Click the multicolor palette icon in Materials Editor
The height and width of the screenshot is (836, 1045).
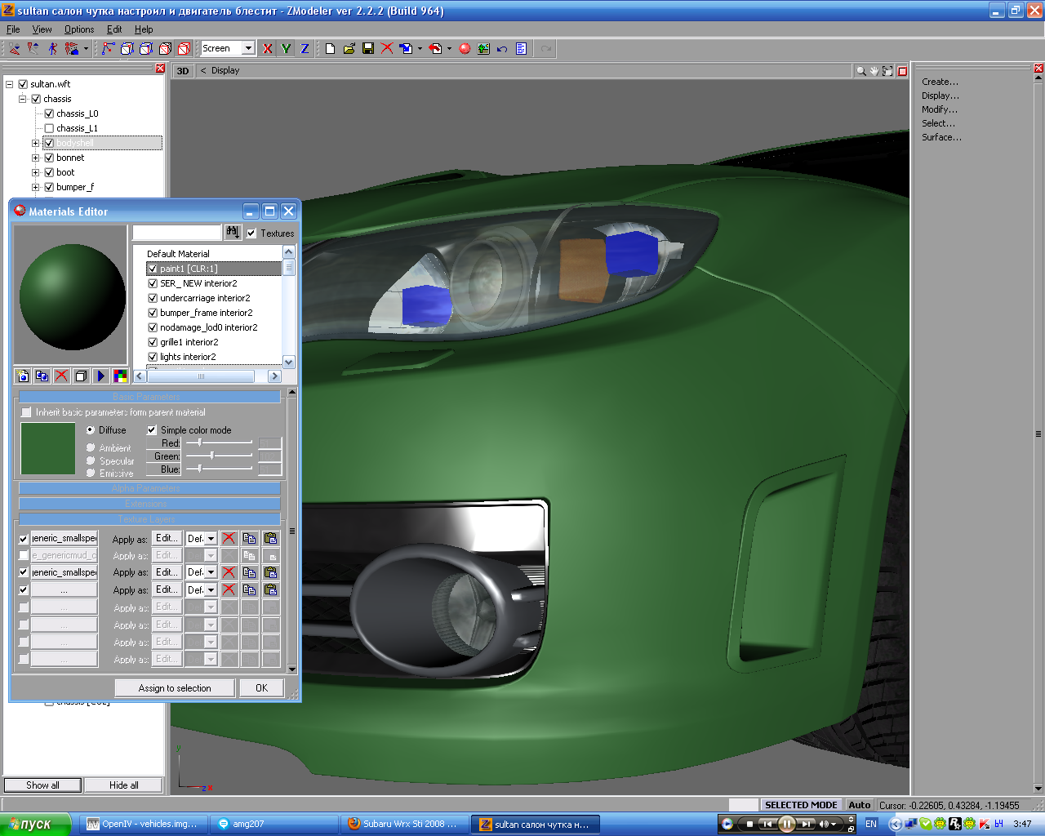tap(120, 376)
